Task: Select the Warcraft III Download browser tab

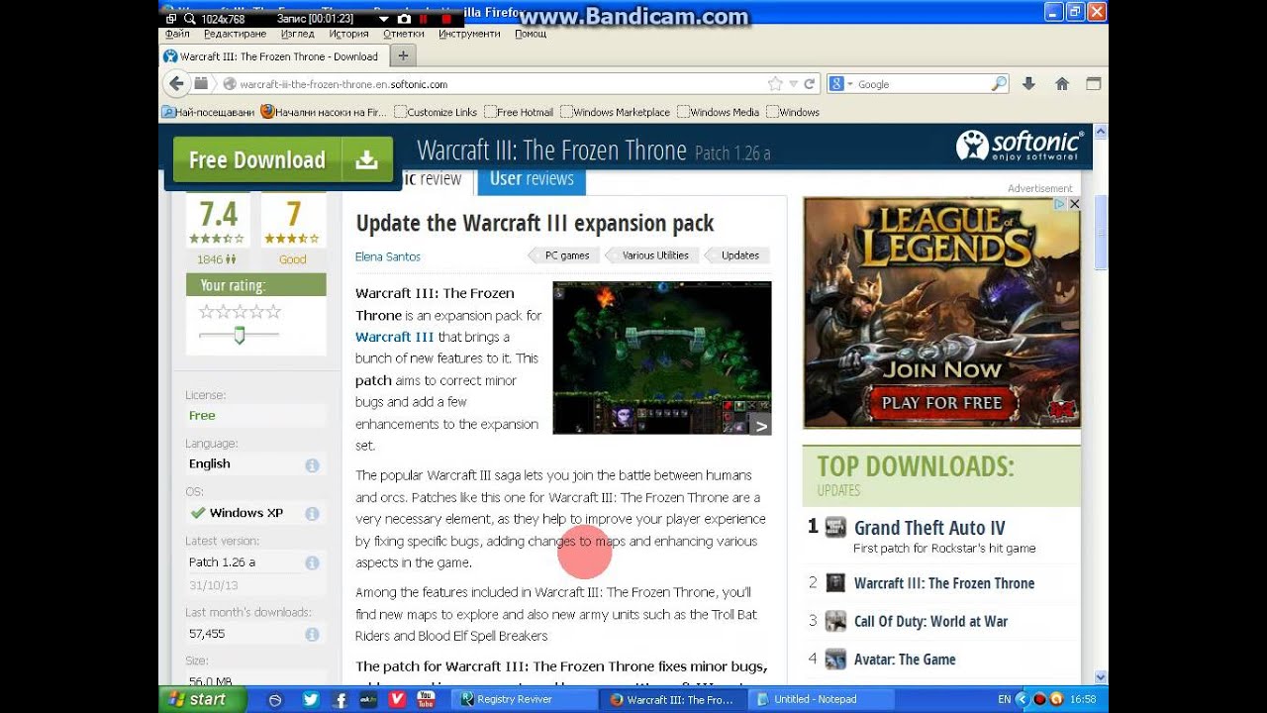Action: pyautogui.click(x=273, y=56)
